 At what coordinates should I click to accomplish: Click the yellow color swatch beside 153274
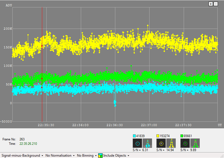coord(158,136)
